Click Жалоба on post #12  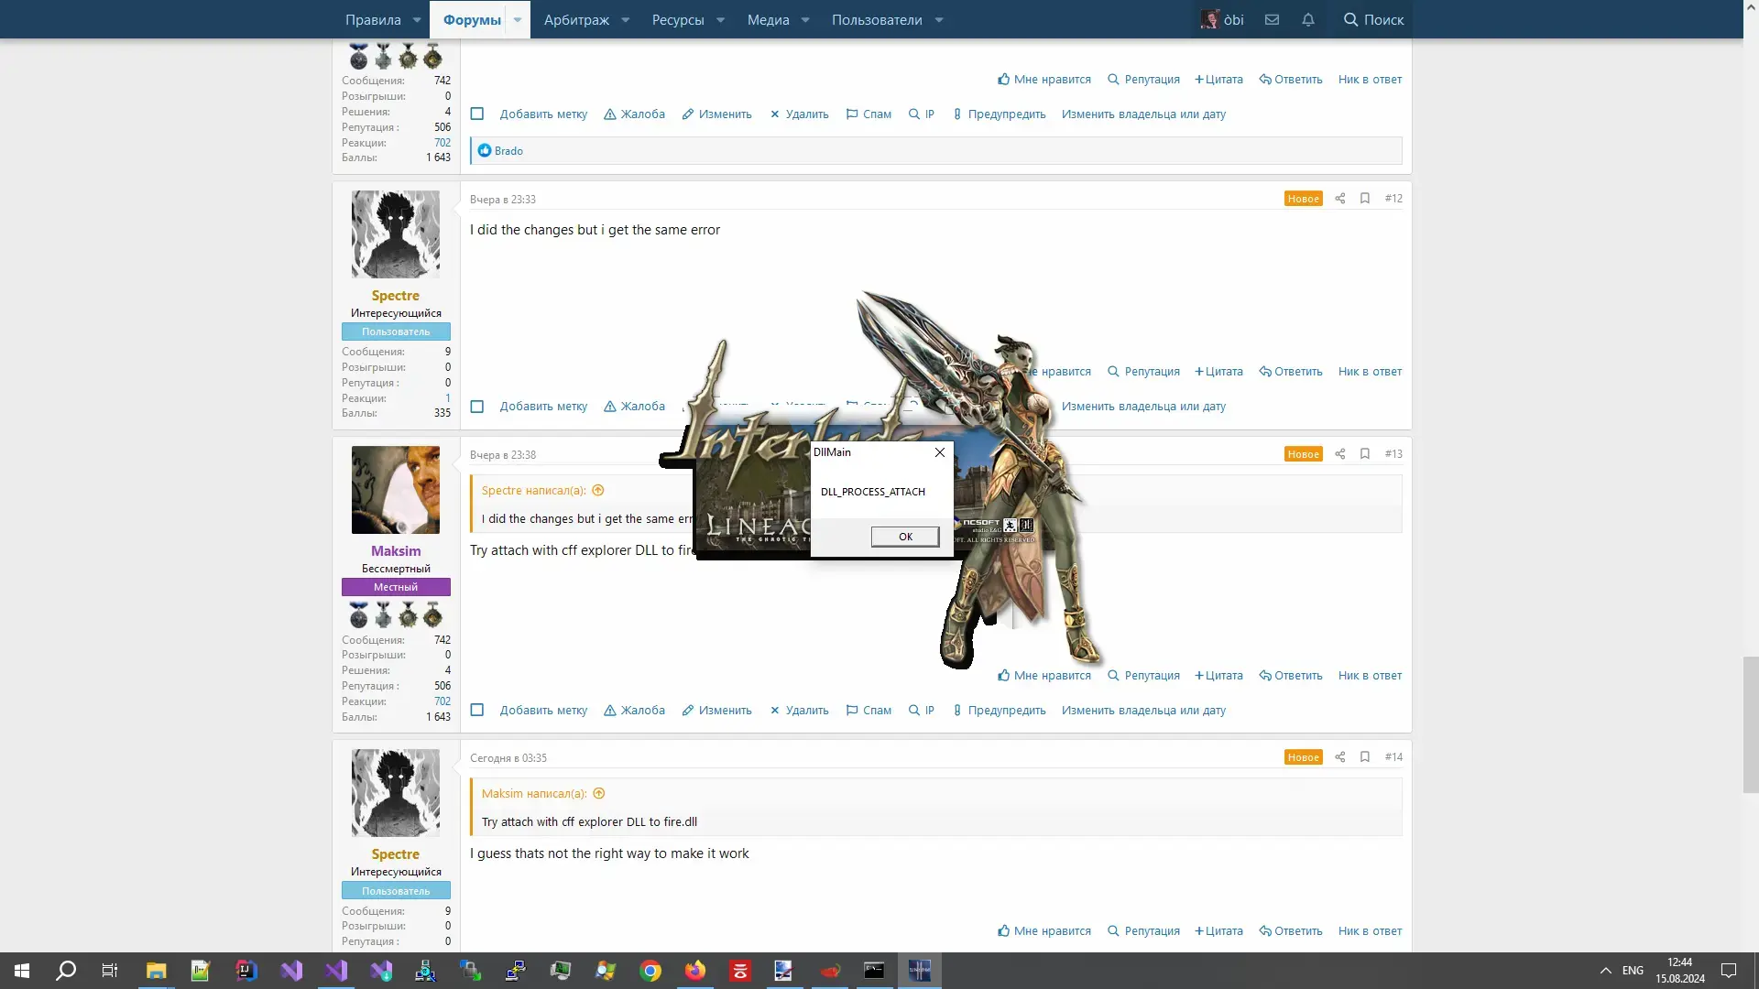[634, 407]
